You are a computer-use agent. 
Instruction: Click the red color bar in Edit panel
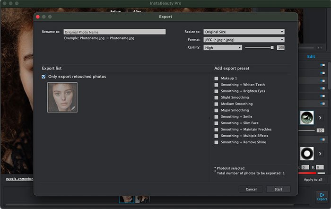click(x=307, y=173)
